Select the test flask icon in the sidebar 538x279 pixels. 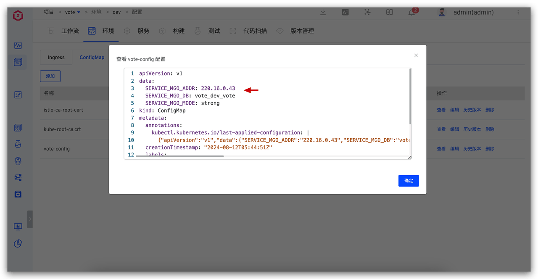pos(18,144)
